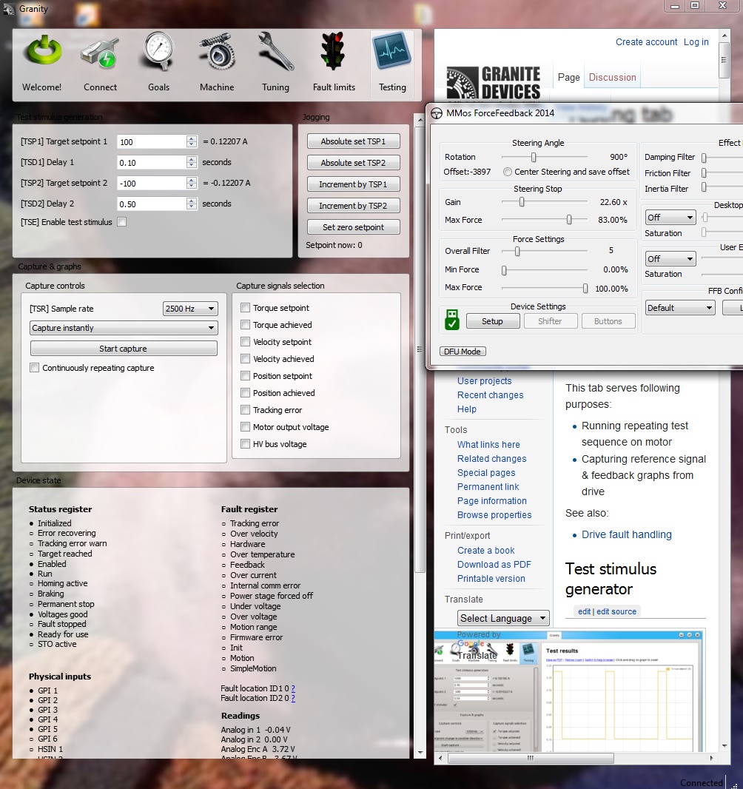
Task: Open Setup in MMos Device Settings
Action: tap(492, 321)
